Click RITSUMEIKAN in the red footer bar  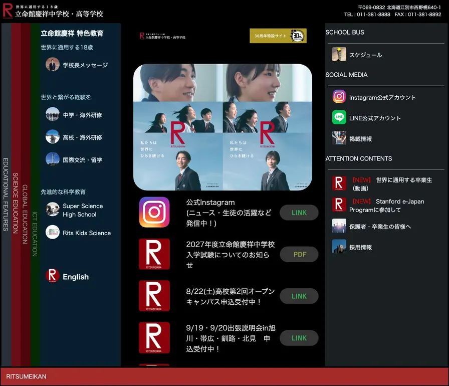coord(26,376)
